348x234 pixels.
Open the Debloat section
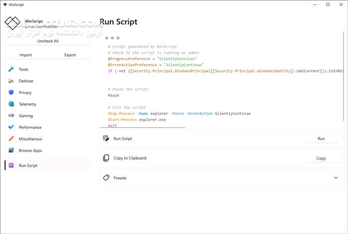pos(48,81)
